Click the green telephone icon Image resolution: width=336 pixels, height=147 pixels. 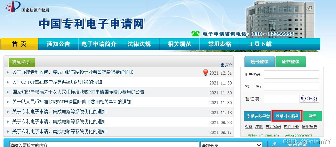tap(195, 33)
